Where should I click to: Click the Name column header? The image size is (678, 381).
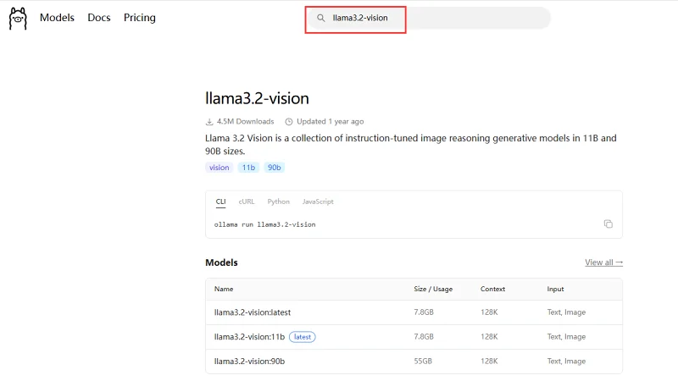[x=224, y=289]
